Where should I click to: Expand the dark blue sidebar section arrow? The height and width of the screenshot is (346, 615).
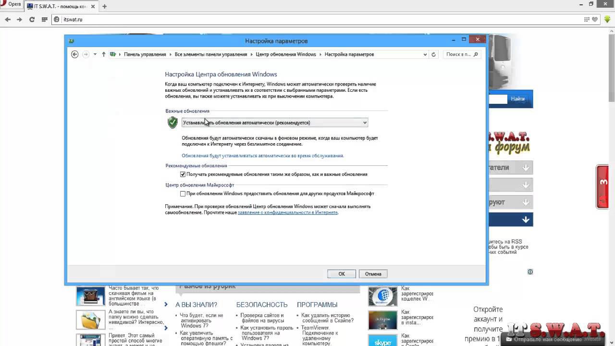coord(526,220)
